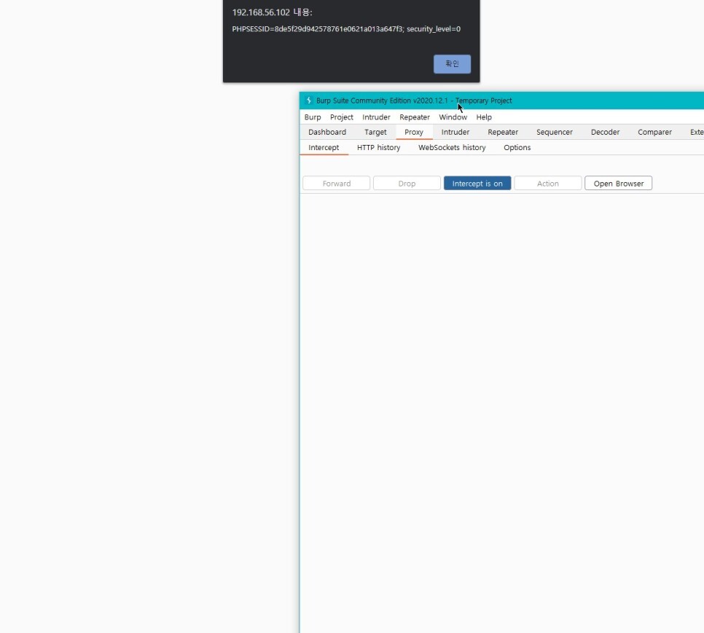The image size is (704, 633).
Task: Open the HTTP history sub-tab
Action: pos(378,148)
